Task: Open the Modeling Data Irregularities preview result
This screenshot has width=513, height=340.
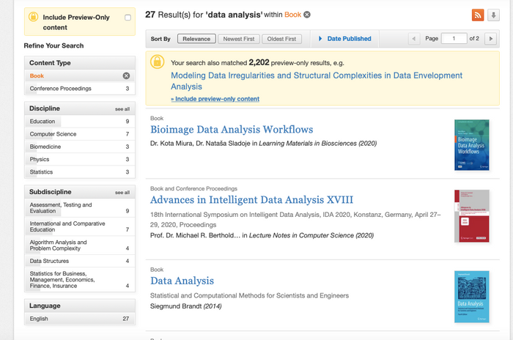Action: pyautogui.click(x=317, y=81)
